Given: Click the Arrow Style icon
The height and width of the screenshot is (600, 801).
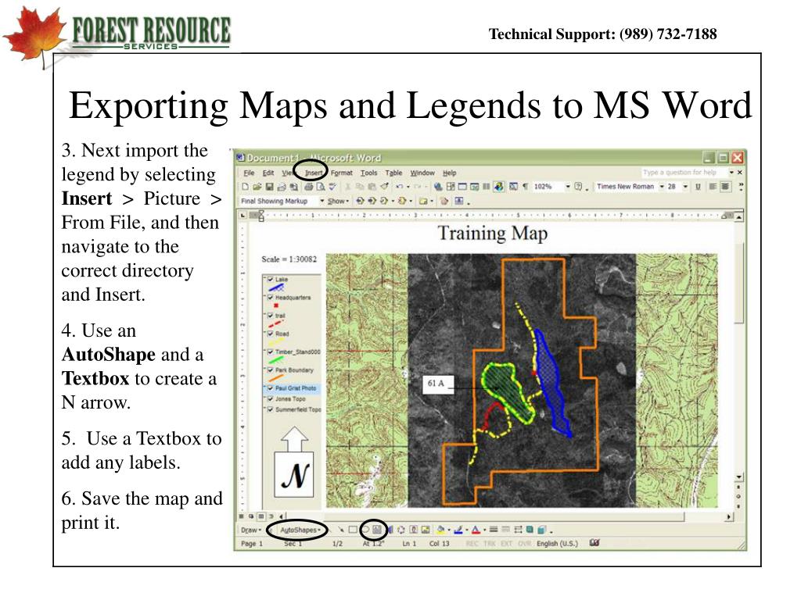Looking at the screenshot, I should point(518,530).
